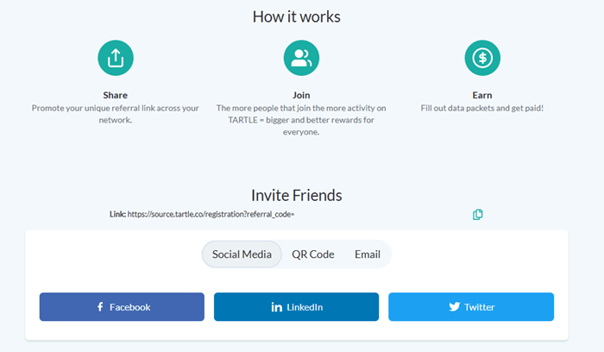Click the LinkedIn logo icon
This screenshot has height=352, width=604.
[277, 307]
